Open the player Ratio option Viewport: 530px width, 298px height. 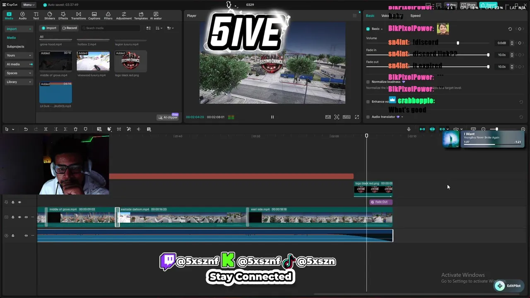tap(347, 117)
